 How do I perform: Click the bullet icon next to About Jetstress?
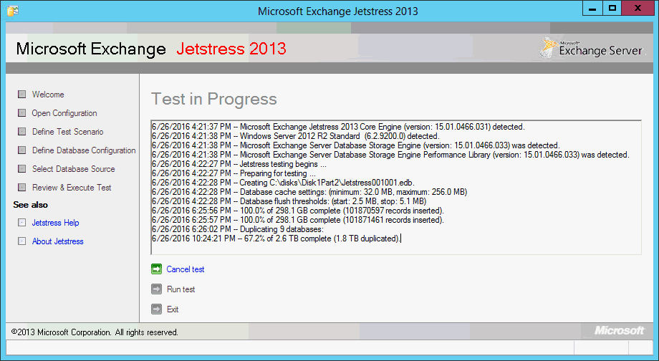coord(22,241)
